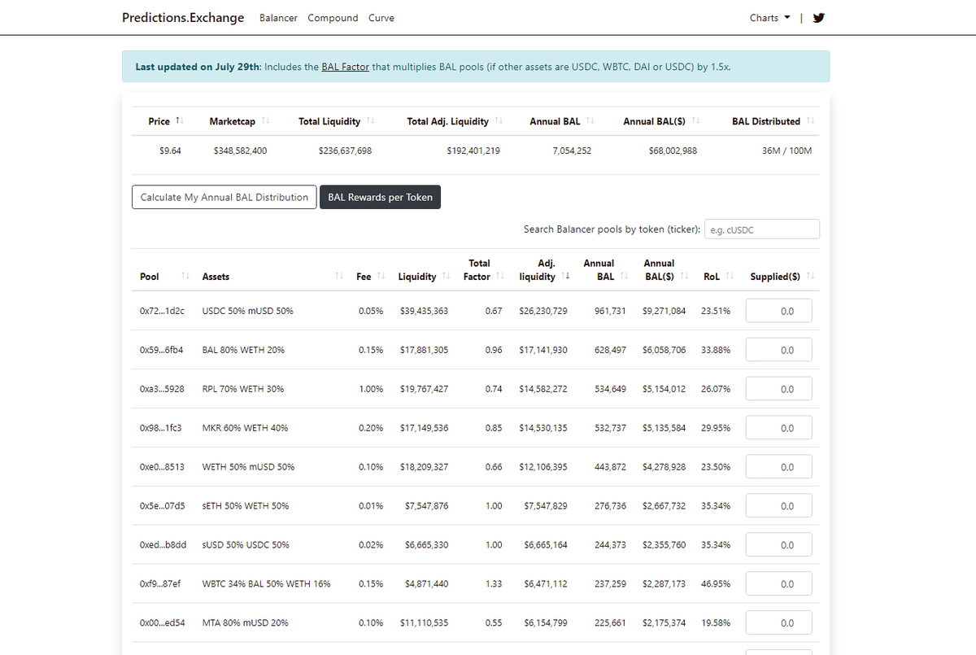Select pool address 0xf9...87ef
The image size is (976, 655).
click(160, 584)
